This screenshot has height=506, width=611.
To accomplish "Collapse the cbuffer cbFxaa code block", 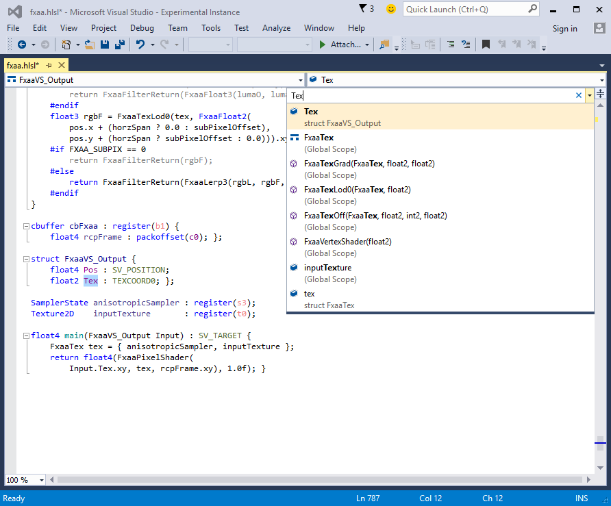I will click(26, 226).
